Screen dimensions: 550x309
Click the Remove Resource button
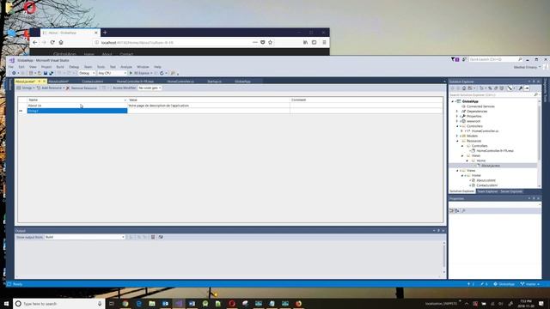[82, 88]
